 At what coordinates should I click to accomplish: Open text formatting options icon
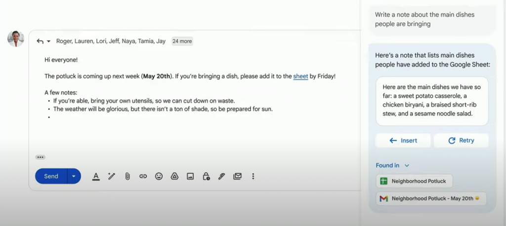pos(96,176)
